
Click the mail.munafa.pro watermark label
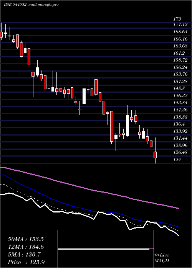pyautogui.click(x=43, y=5)
